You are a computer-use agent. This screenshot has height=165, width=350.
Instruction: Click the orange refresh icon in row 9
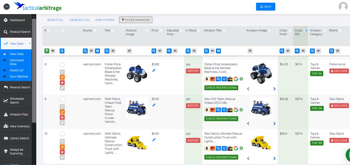point(62,112)
